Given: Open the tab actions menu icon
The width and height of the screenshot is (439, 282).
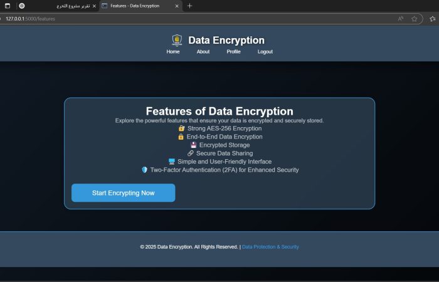Looking at the screenshot, I should pyautogui.click(x=8, y=6).
